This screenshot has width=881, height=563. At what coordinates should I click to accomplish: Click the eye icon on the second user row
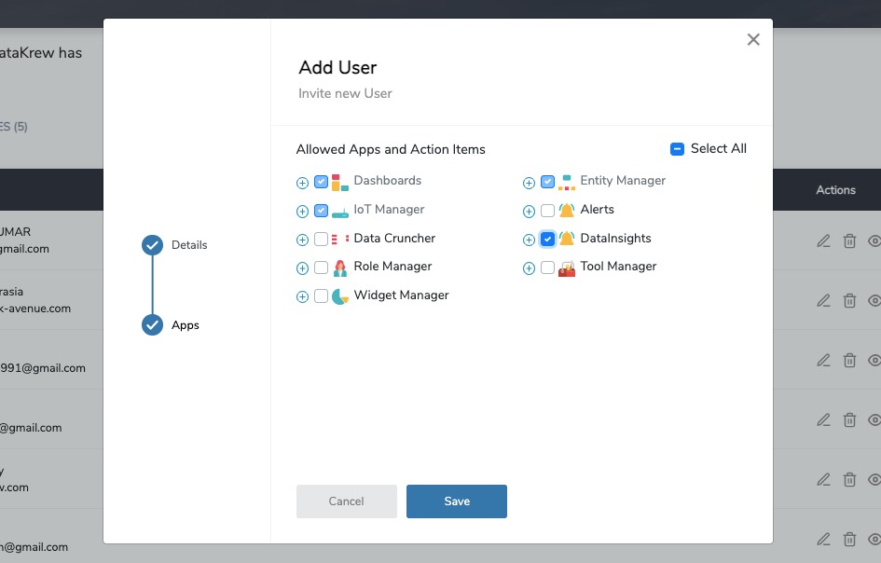point(875,300)
